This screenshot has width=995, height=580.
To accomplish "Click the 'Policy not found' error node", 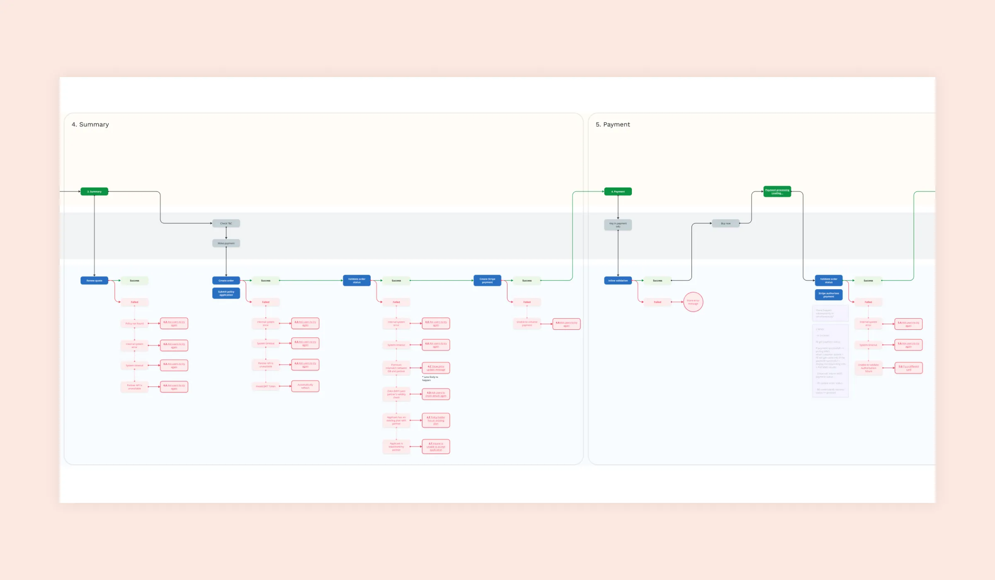I will point(134,324).
